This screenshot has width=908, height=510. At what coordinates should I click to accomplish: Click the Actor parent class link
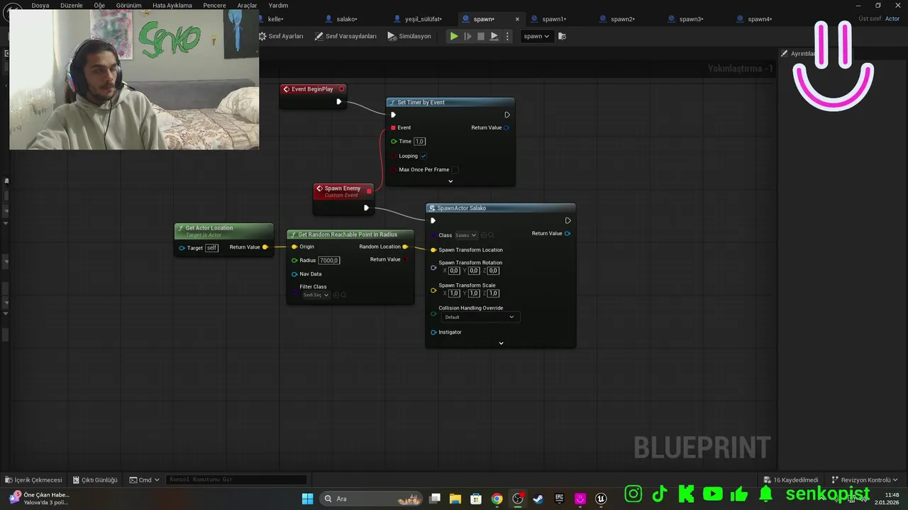coord(892,19)
